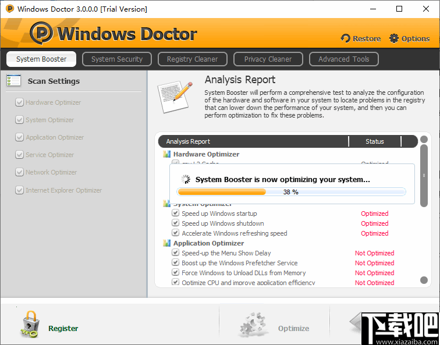Click the Application Optimizer chart icon
Image resolution: width=440 pixels, height=345 pixels.
[x=166, y=243]
